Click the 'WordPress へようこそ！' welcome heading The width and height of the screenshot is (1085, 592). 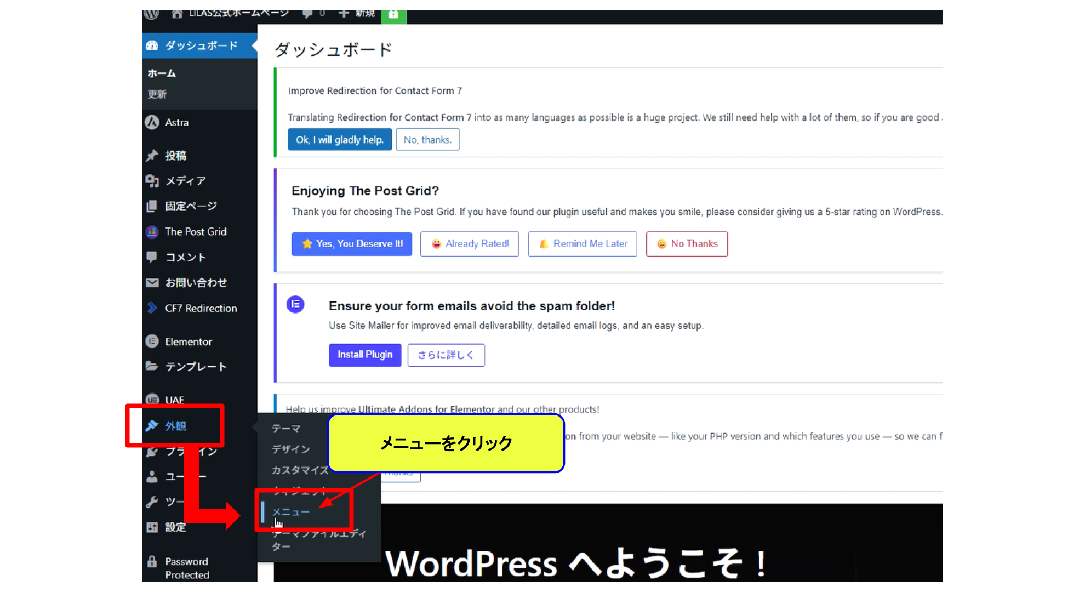click(576, 564)
